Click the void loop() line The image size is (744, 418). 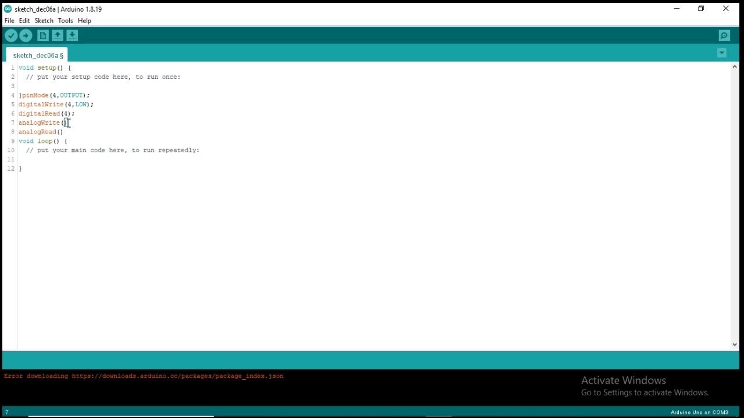(x=43, y=141)
